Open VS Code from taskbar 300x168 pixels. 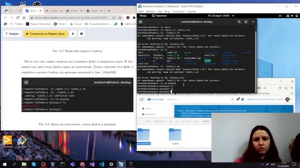pyautogui.click(x=102, y=164)
